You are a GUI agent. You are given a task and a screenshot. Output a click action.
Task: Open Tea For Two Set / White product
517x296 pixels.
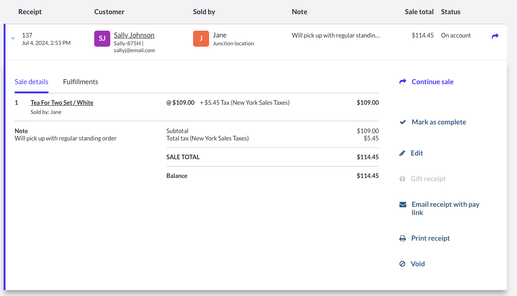pyautogui.click(x=62, y=103)
